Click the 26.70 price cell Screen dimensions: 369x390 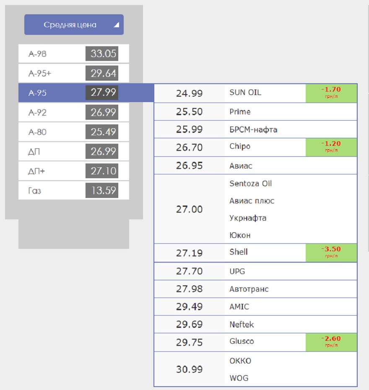pyautogui.click(x=190, y=147)
